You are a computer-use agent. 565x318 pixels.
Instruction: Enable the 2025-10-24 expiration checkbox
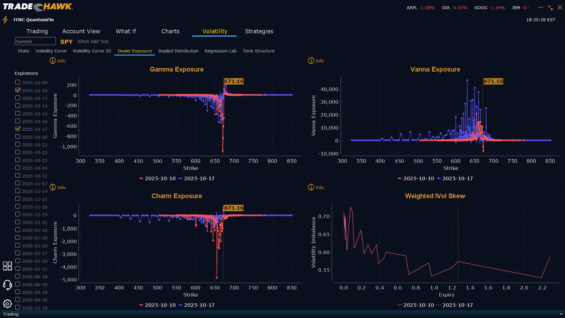pos(18,168)
